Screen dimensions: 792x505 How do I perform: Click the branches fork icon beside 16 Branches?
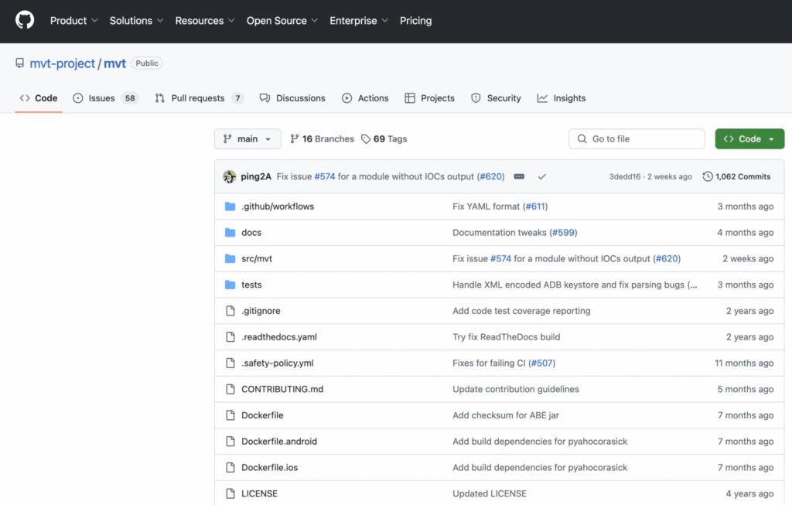pyautogui.click(x=295, y=139)
